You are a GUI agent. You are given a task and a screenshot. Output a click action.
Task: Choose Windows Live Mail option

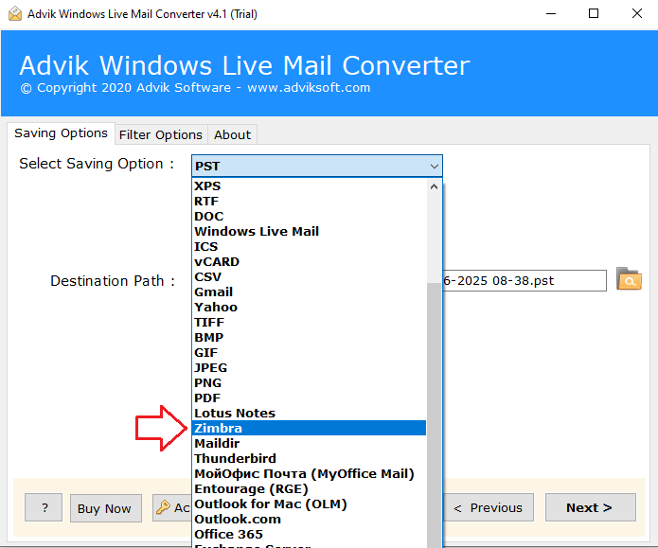(309, 231)
